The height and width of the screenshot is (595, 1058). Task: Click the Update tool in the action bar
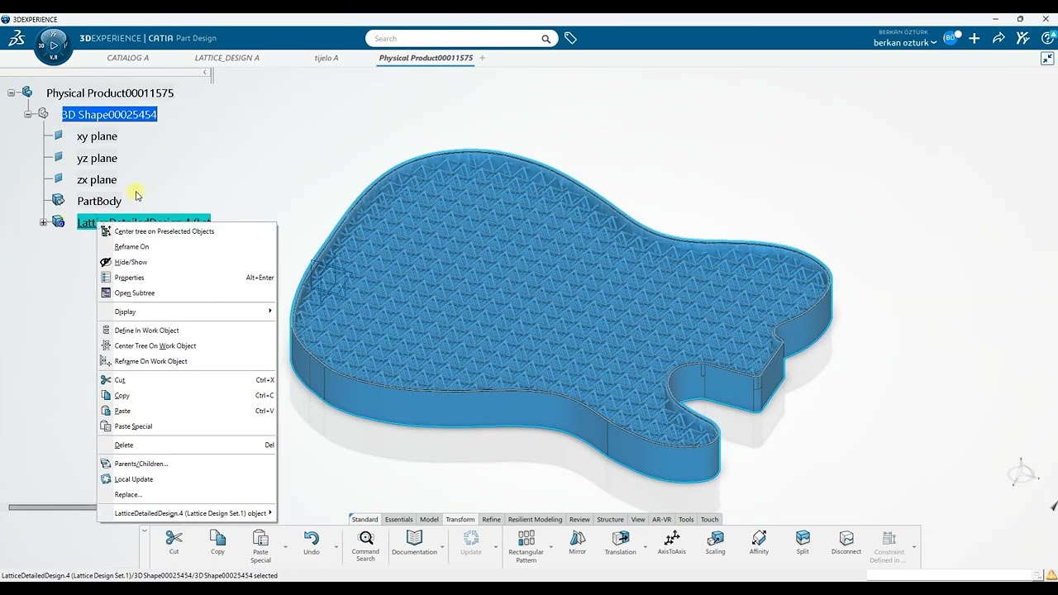point(471,542)
